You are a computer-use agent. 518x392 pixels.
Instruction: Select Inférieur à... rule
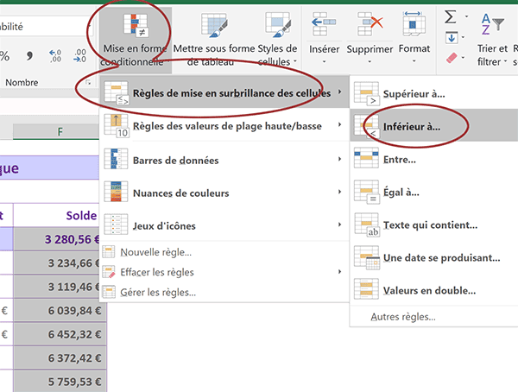434,126
